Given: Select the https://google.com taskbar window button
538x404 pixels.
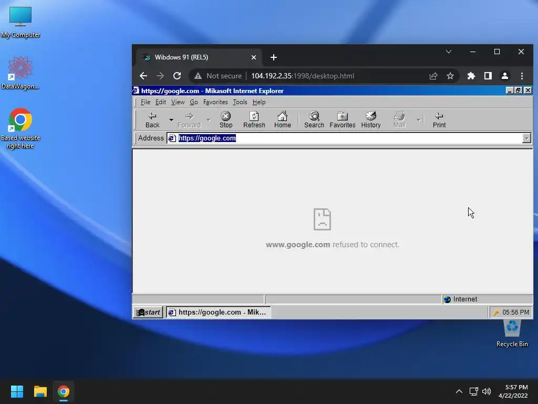Looking at the screenshot, I should click(218, 312).
